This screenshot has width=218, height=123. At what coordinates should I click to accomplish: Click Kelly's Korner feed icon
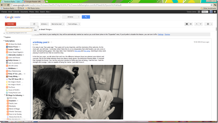(x=7, y=60)
